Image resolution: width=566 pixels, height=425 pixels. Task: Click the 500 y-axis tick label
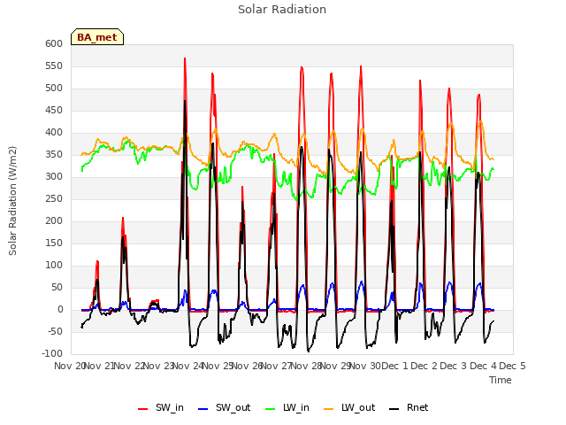(x=54, y=88)
